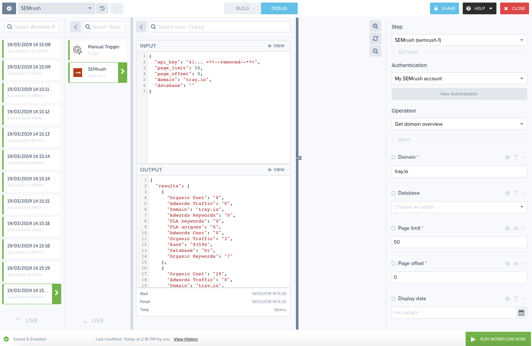The height and width of the screenshot is (346, 532).
Task: Zoom in on the debug log panel
Action: 375,26
